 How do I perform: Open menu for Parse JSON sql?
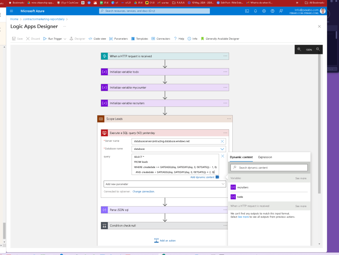225,210
